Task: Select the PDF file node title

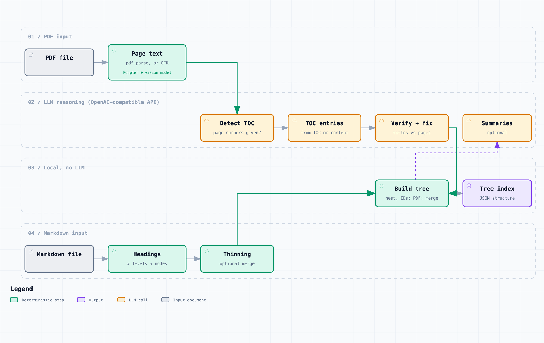Action: (59, 58)
